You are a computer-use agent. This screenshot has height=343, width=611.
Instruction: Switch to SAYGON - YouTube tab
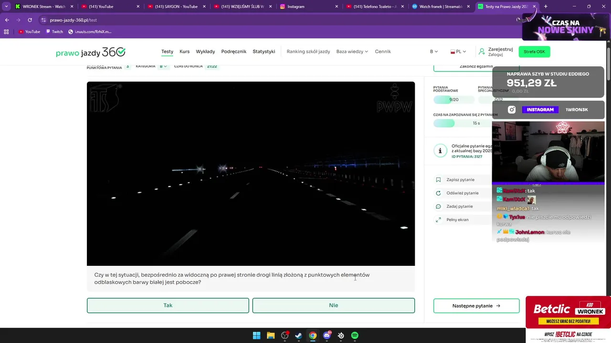[176, 7]
